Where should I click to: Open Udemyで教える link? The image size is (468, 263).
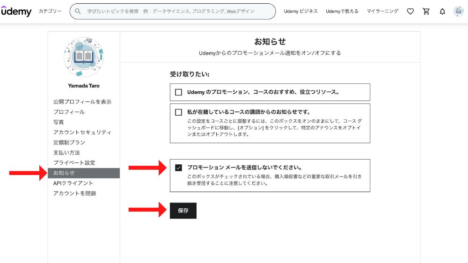tap(342, 11)
